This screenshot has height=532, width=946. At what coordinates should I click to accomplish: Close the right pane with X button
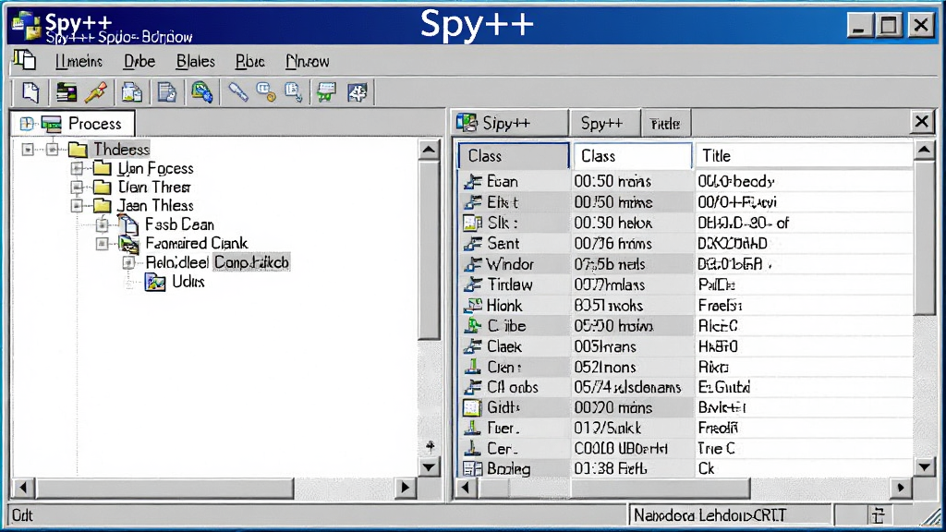[921, 122]
